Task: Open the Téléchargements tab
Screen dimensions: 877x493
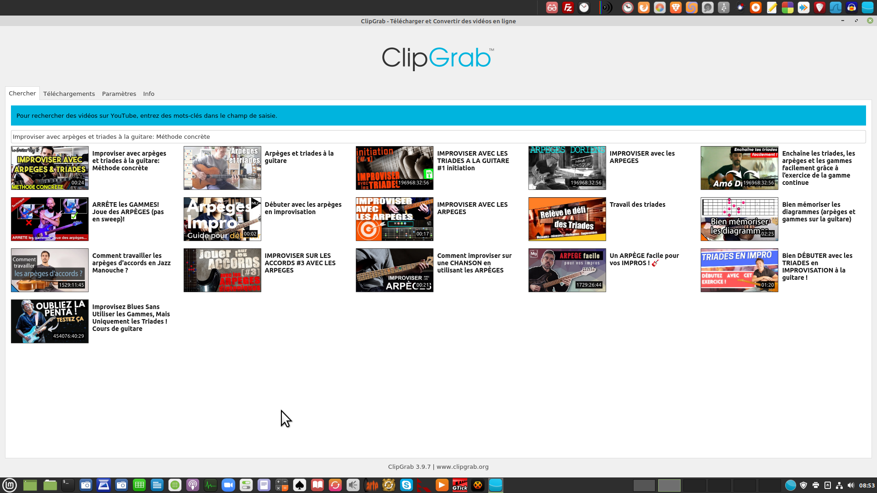Action: tap(69, 94)
